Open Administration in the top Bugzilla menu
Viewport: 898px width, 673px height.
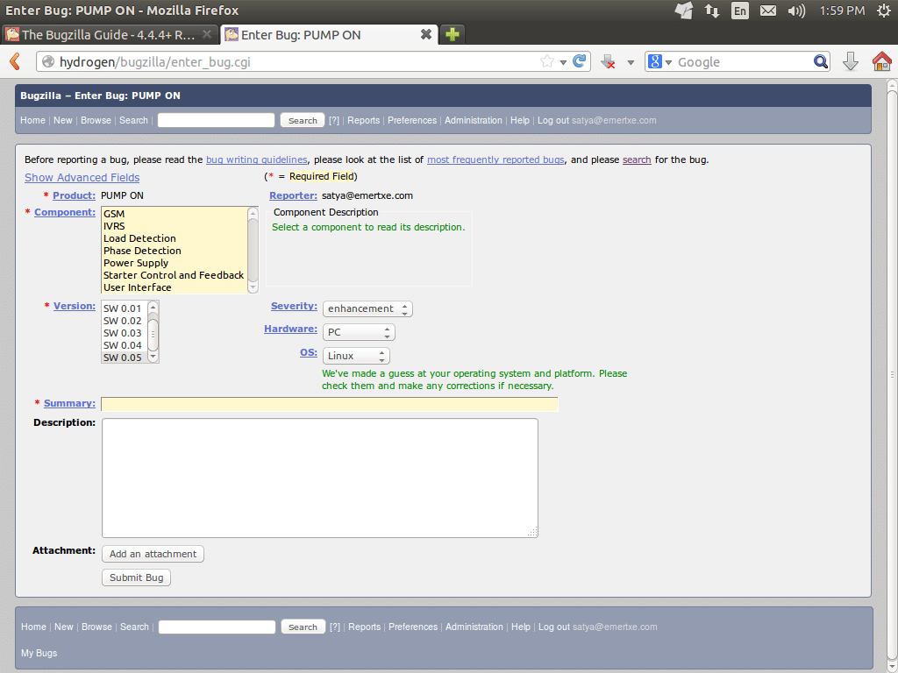(473, 120)
